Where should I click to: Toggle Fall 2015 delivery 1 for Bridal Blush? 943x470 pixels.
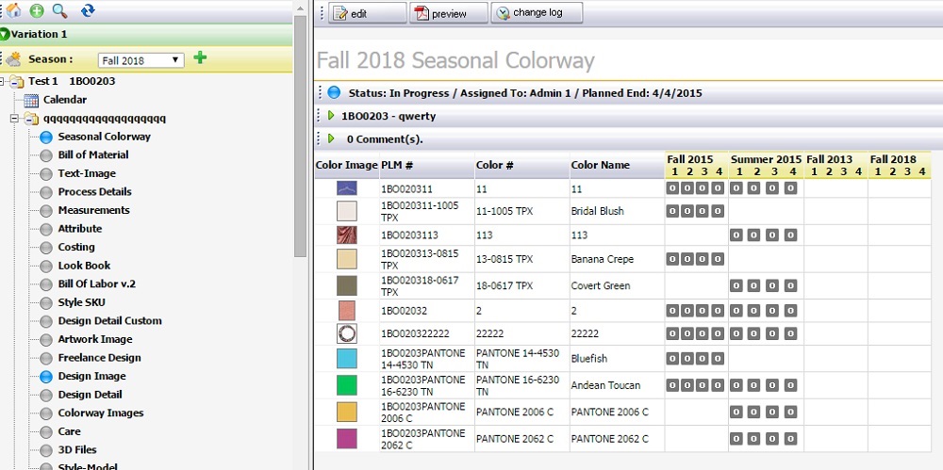click(672, 211)
